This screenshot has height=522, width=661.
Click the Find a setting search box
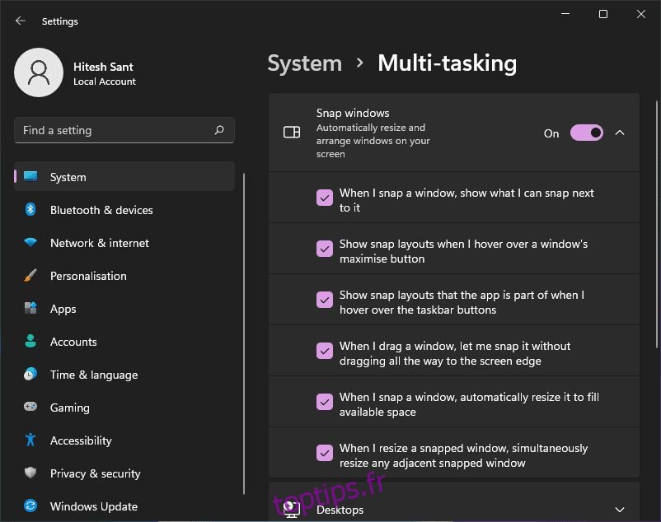pyautogui.click(x=115, y=130)
